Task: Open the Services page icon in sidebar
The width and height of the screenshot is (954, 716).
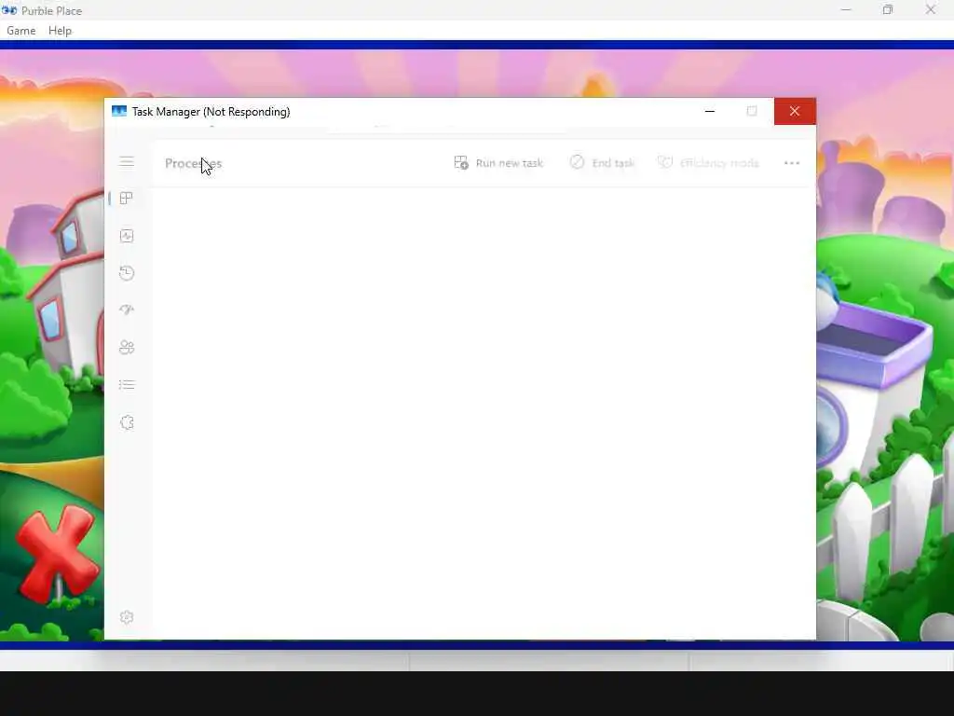Action: pyautogui.click(x=127, y=422)
